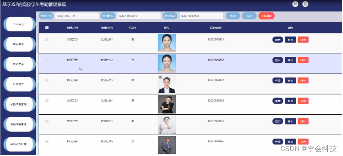Open photo thumbnail in 教师工号1 row
The width and height of the screenshot is (343, 156).
pyautogui.click(x=167, y=43)
